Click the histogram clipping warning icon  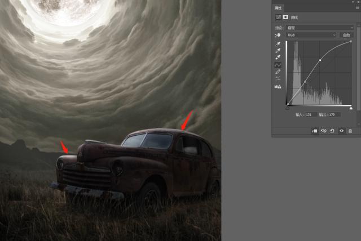pyautogui.click(x=278, y=87)
